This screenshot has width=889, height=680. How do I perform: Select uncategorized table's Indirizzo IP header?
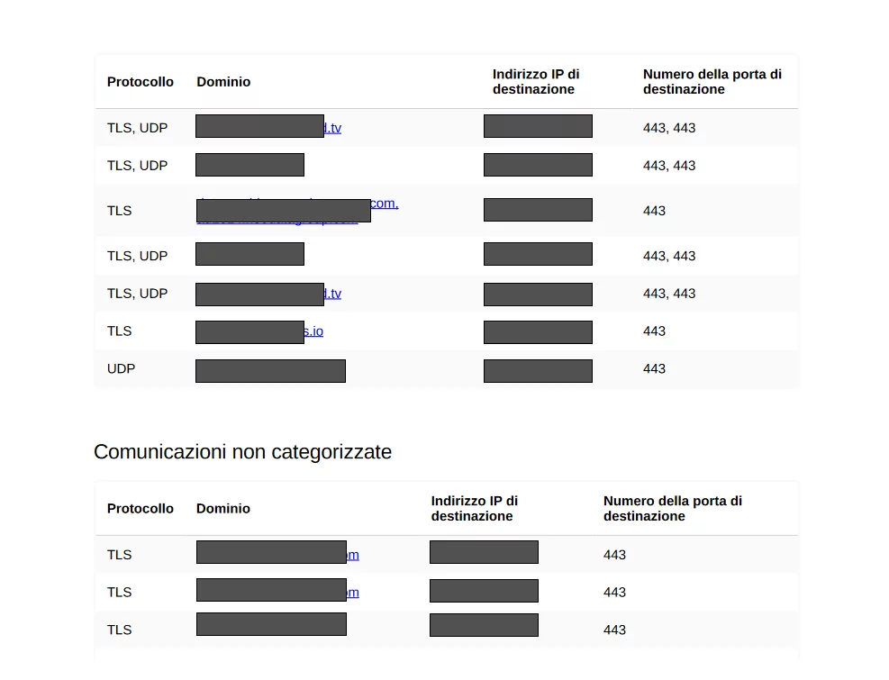click(475, 509)
